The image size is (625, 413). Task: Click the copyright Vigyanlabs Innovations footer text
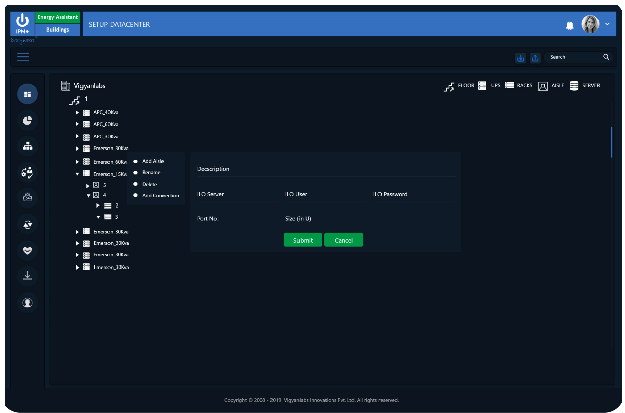311,400
